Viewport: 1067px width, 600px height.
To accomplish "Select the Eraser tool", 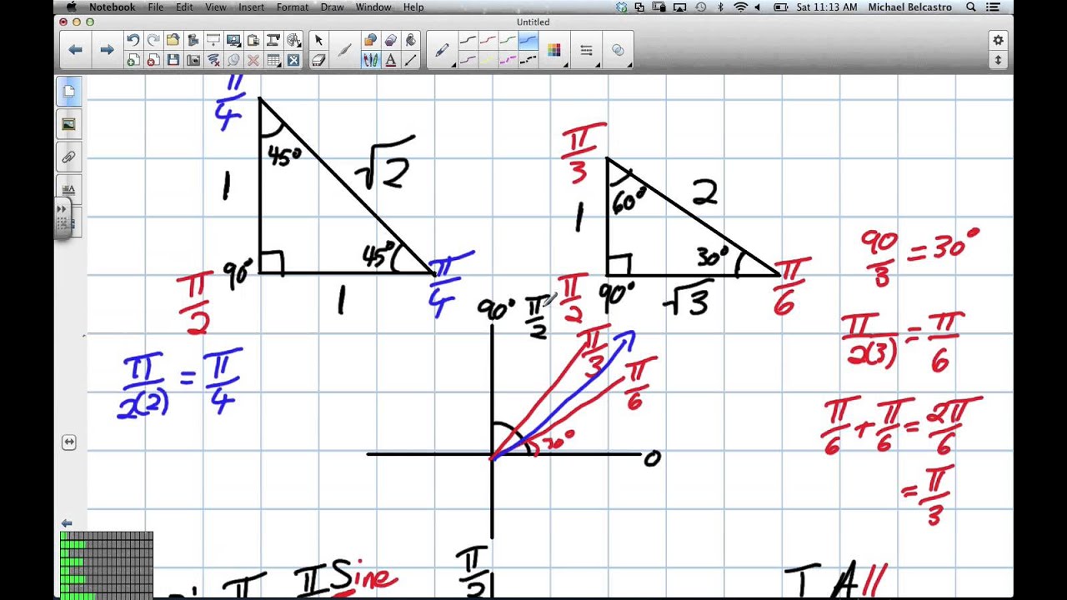I will coord(318,60).
